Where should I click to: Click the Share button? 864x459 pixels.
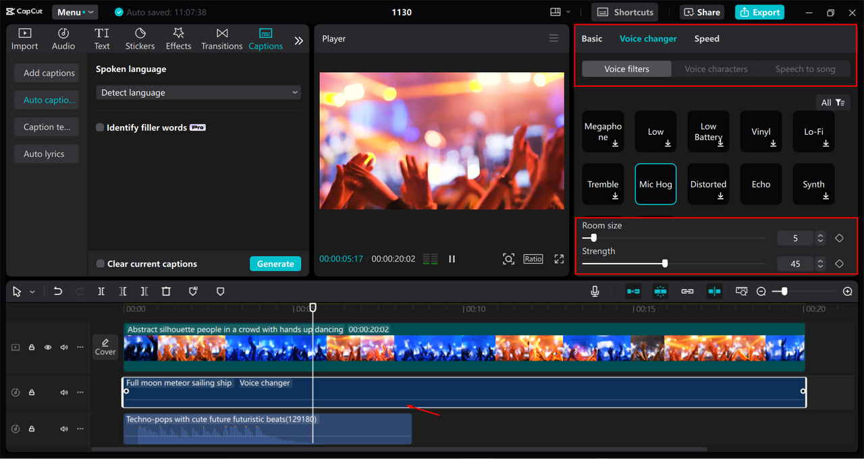coord(702,12)
